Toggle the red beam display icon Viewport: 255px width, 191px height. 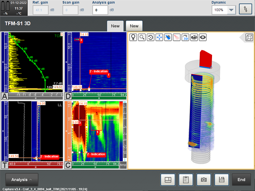click(x=177, y=37)
